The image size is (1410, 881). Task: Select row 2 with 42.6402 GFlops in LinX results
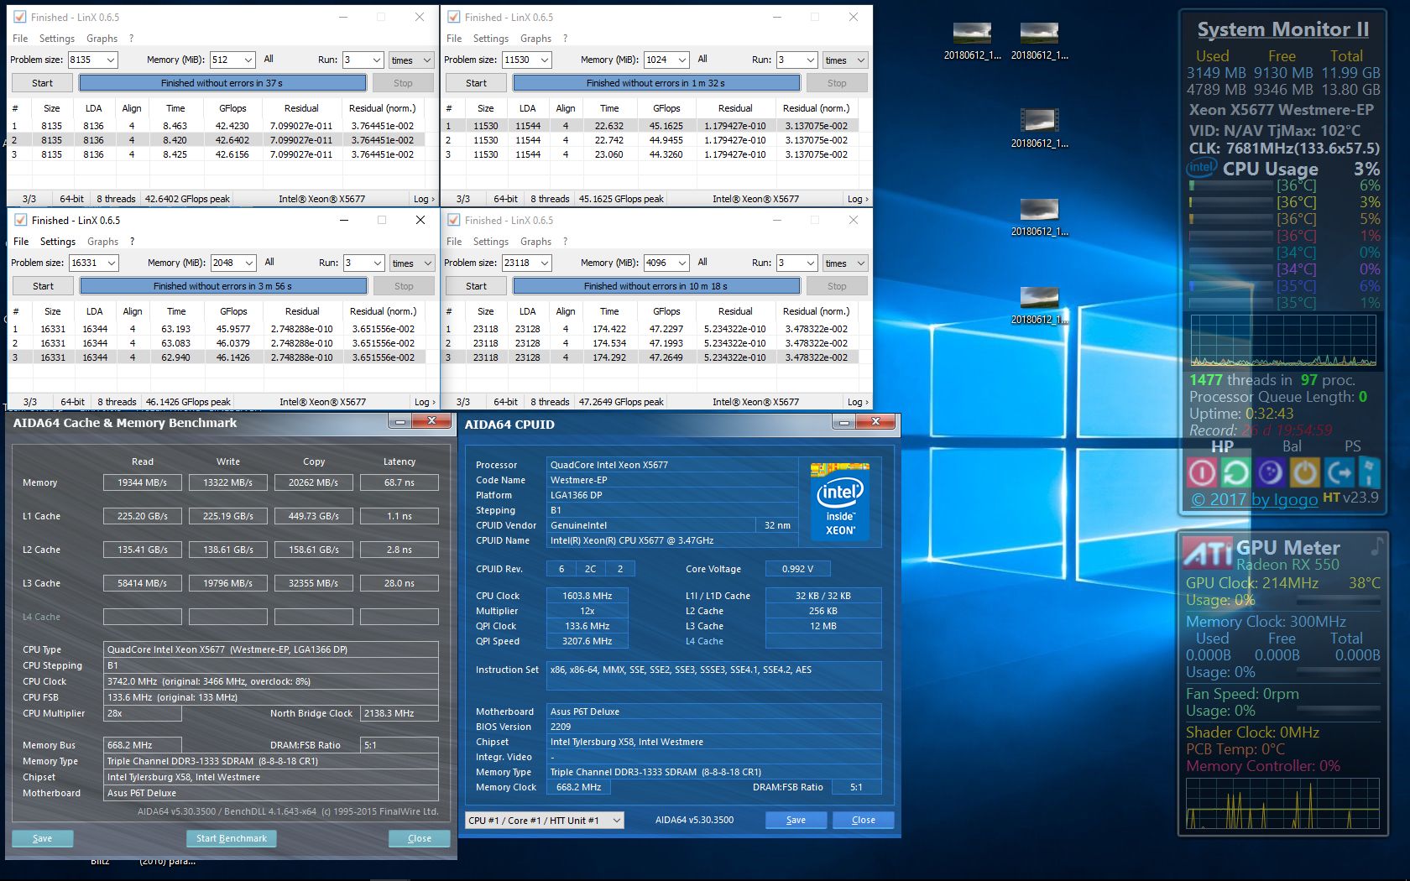(x=217, y=140)
